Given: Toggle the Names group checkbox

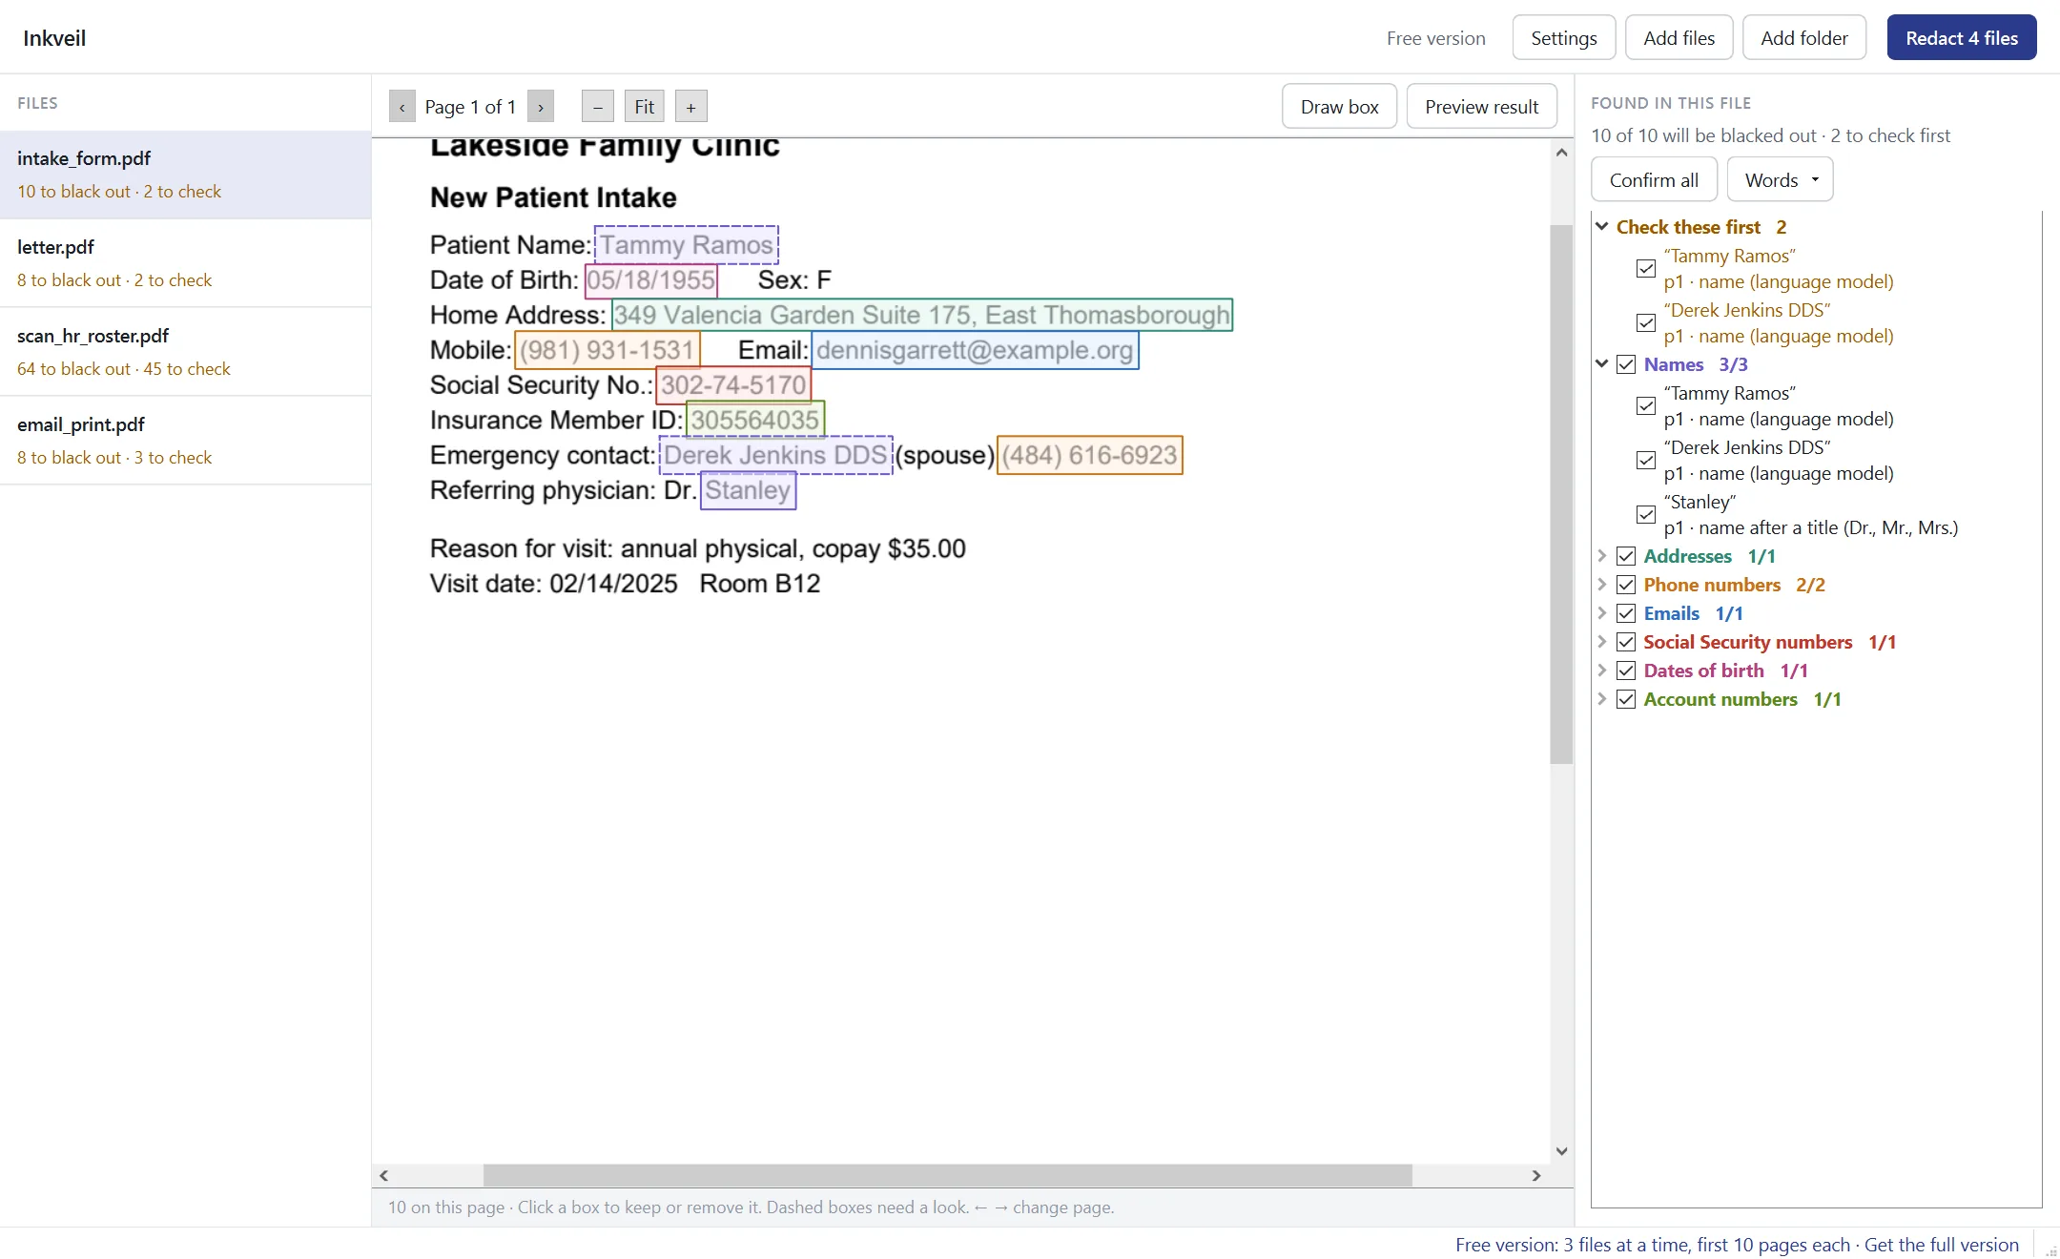Looking at the screenshot, I should (x=1627, y=364).
